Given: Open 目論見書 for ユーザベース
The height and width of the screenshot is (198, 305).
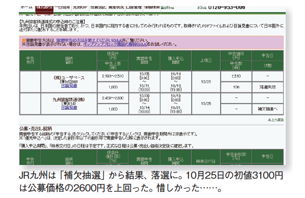Looking at the screenshot, I should point(69,86).
